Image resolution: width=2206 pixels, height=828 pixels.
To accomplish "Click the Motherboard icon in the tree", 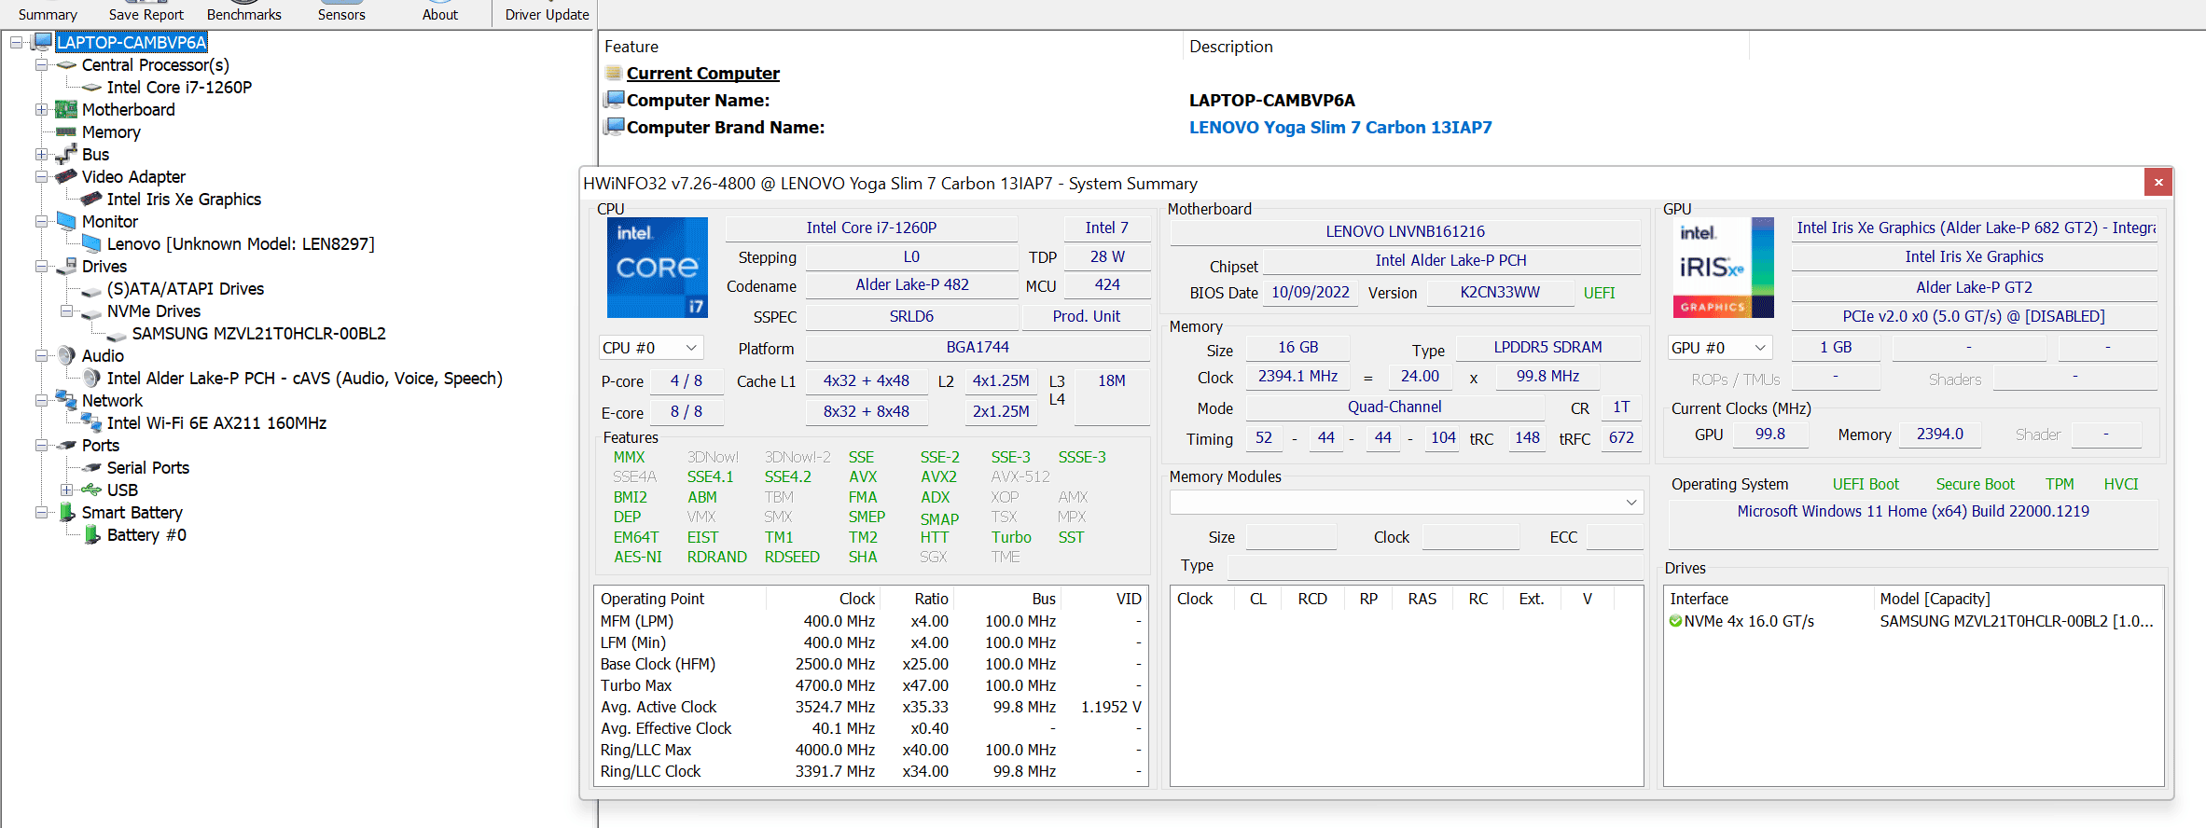I will tap(66, 110).
